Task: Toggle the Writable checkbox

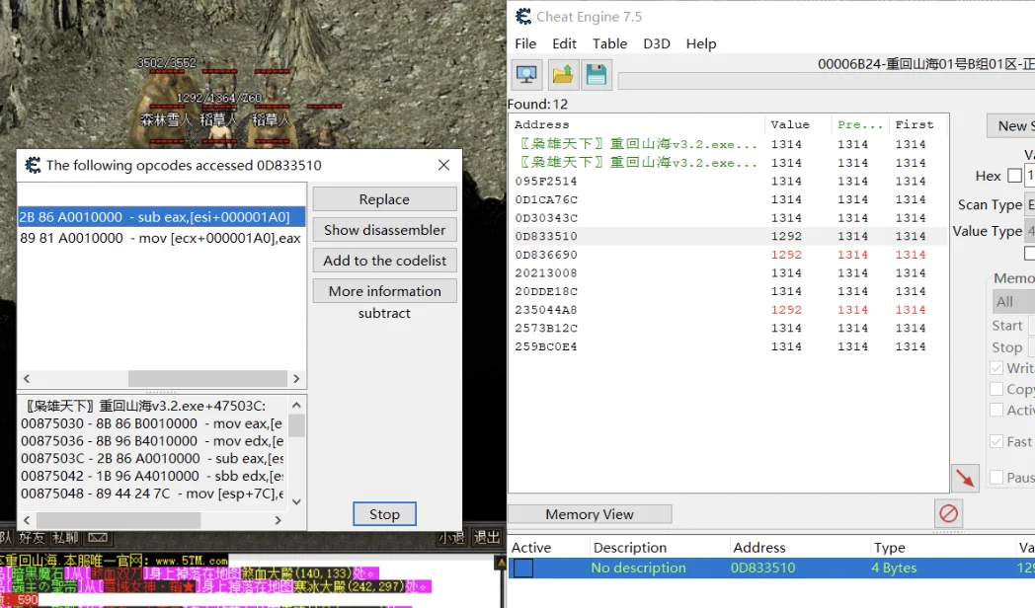Action: (x=996, y=368)
